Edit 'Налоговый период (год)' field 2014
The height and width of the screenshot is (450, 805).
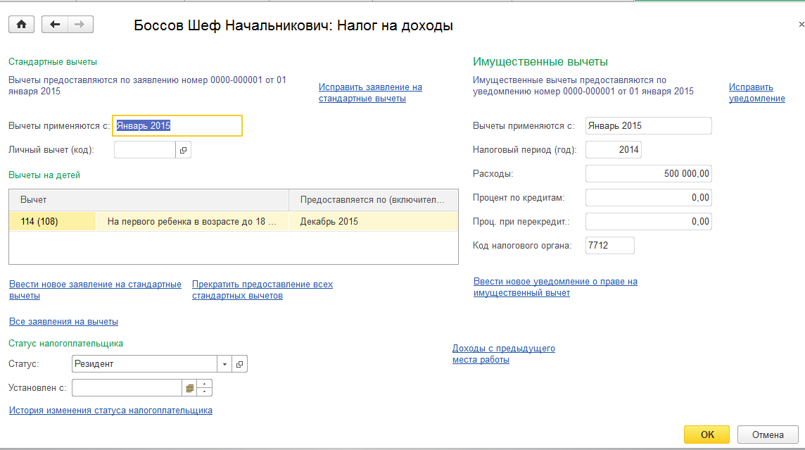[613, 150]
